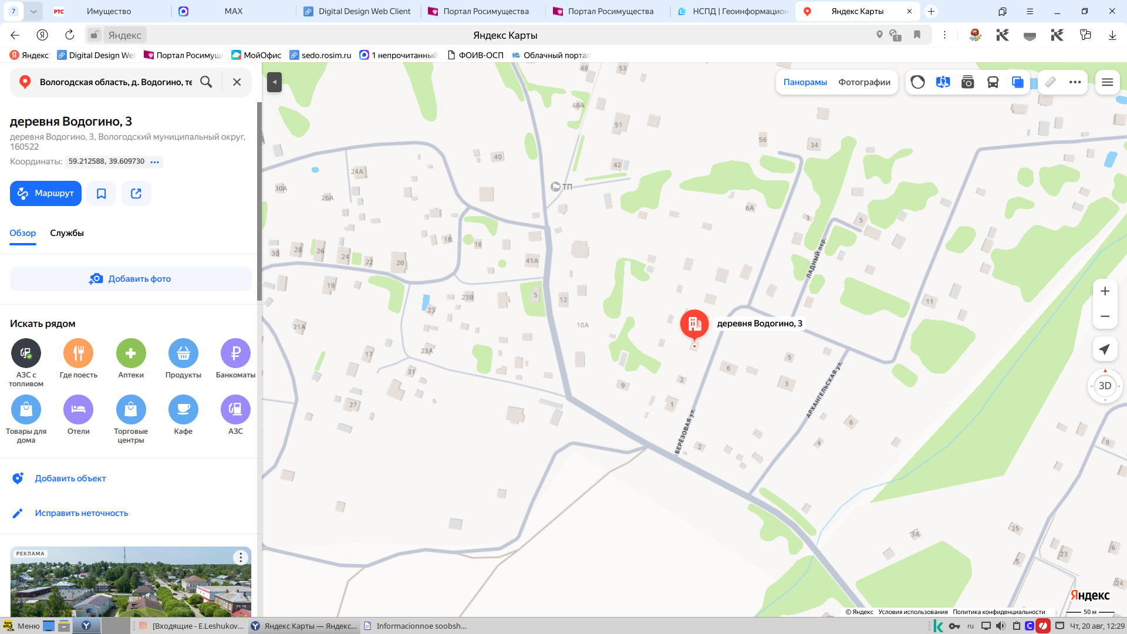
Task: Switch to the НСПД Геоинформацион tab
Action: tap(733, 11)
